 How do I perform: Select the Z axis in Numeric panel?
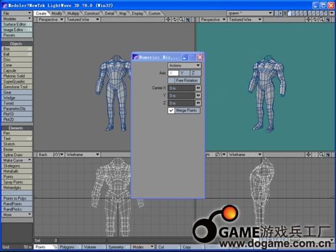196,73
